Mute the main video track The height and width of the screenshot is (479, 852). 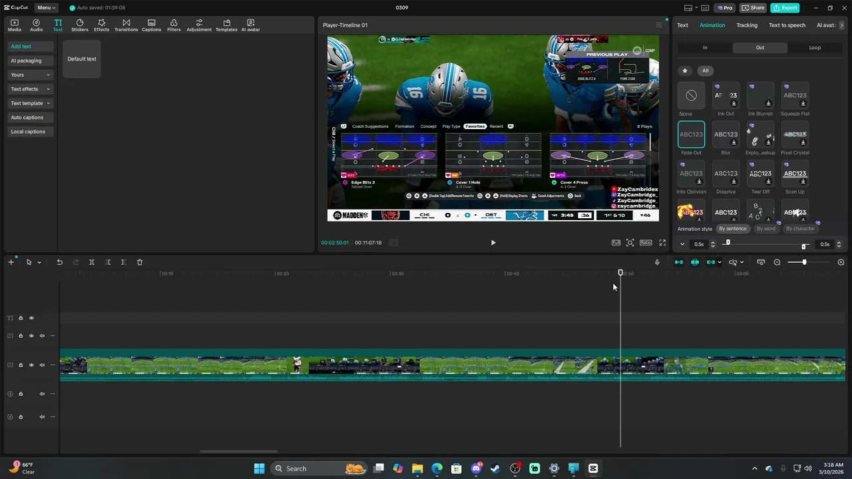[42, 365]
